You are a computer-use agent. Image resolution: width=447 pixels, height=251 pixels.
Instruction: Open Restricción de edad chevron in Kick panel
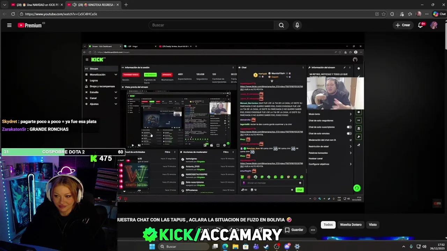[x=351, y=146]
